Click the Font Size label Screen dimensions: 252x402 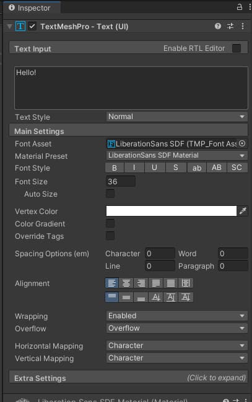31,182
